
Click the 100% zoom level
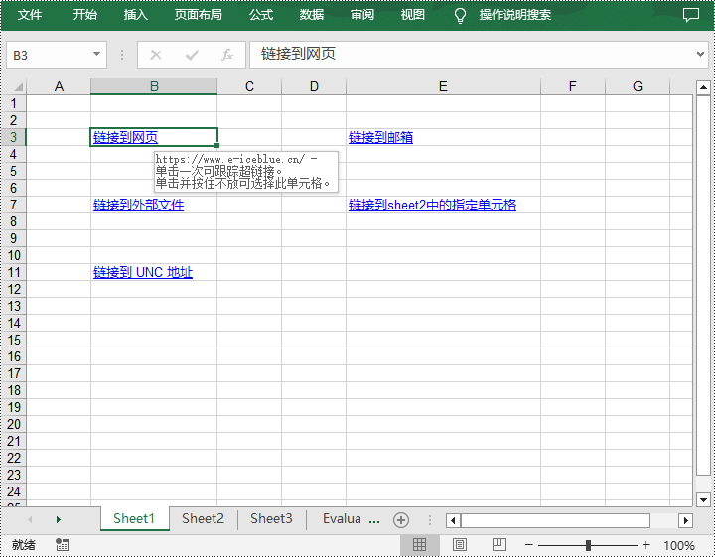point(679,545)
